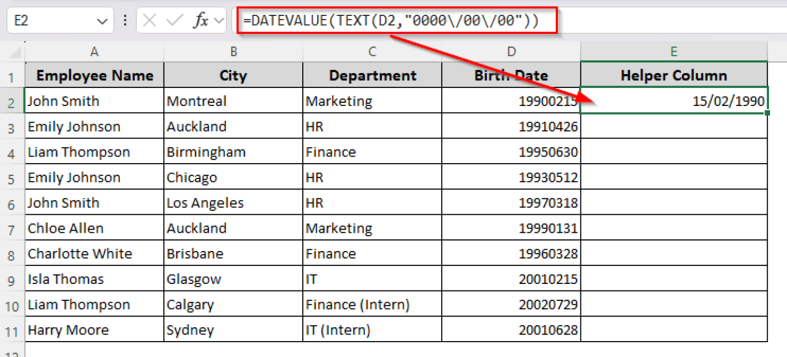Screen dimensions: 787x357
Task: Select the Birth Date header cell
Action: (x=511, y=75)
